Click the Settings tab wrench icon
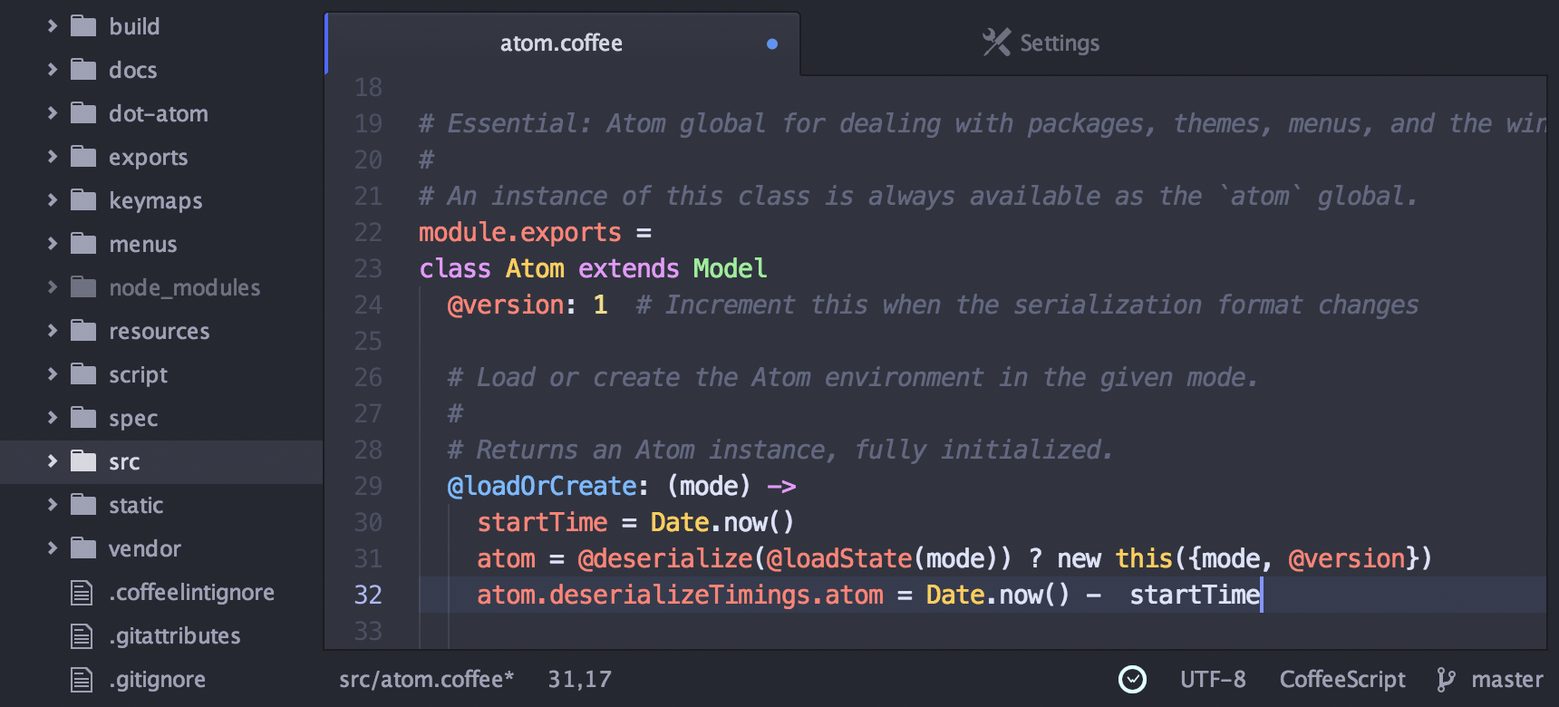The height and width of the screenshot is (707, 1559). pos(996,42)
